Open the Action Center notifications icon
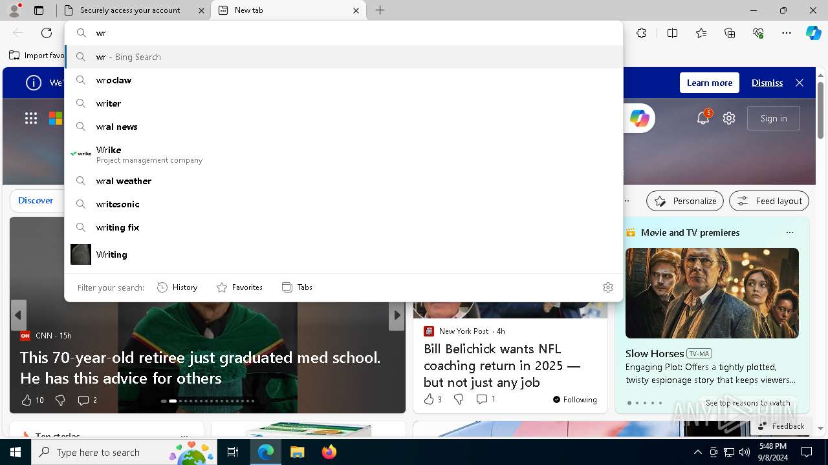The height and width of the screenshot is (465, 828). pyautogui.click(x=807, y=452)
